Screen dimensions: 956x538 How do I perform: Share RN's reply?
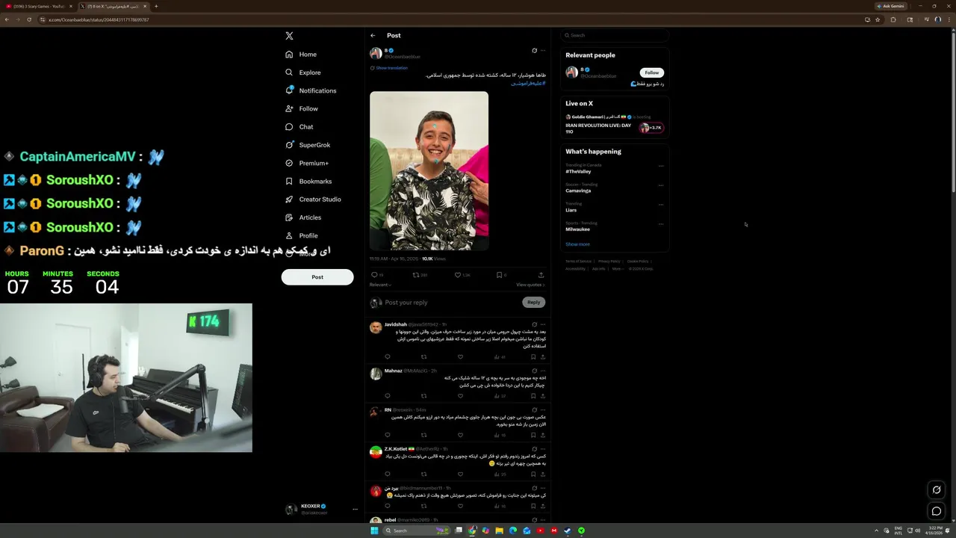tap(543, 435)
